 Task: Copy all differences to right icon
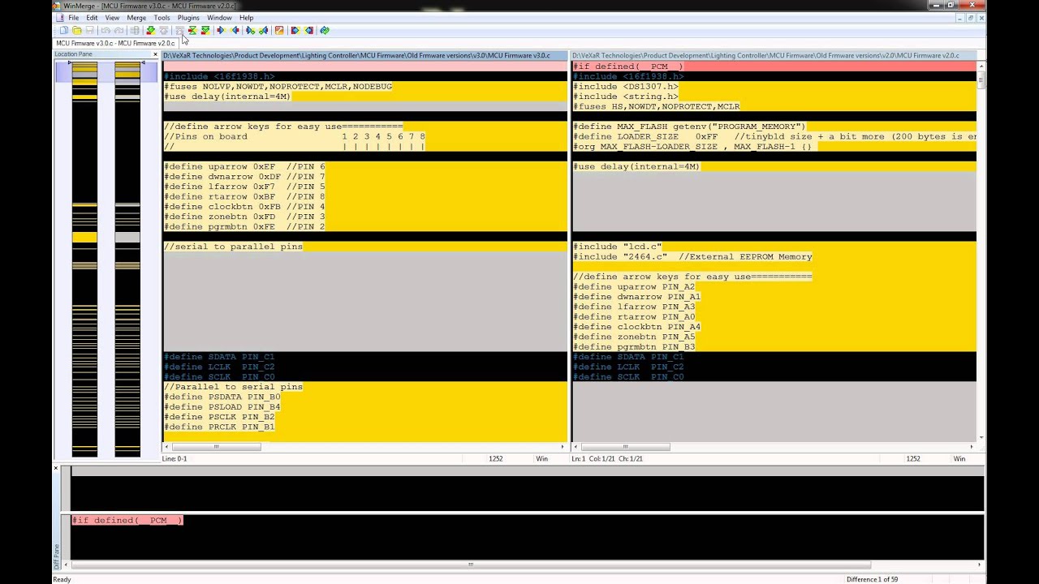point(295,30)
